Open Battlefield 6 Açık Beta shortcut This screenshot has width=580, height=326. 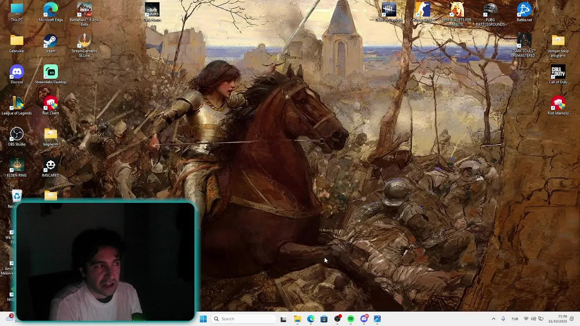click(84, 14)
